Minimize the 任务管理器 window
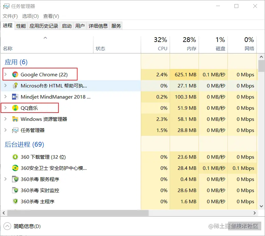 point(218,6)
